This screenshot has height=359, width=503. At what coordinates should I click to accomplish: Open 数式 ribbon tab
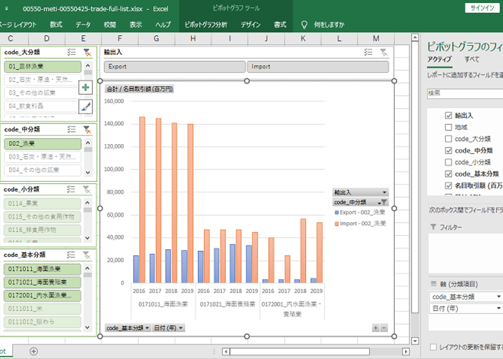click(56, 24)
